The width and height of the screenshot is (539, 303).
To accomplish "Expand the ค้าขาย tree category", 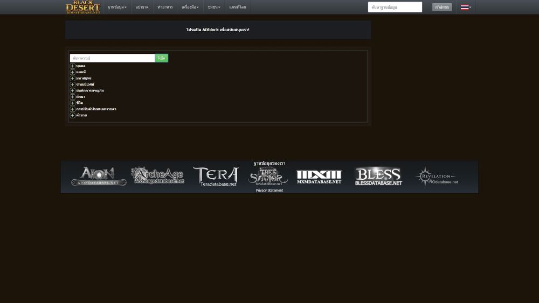I will pos(73,115).
